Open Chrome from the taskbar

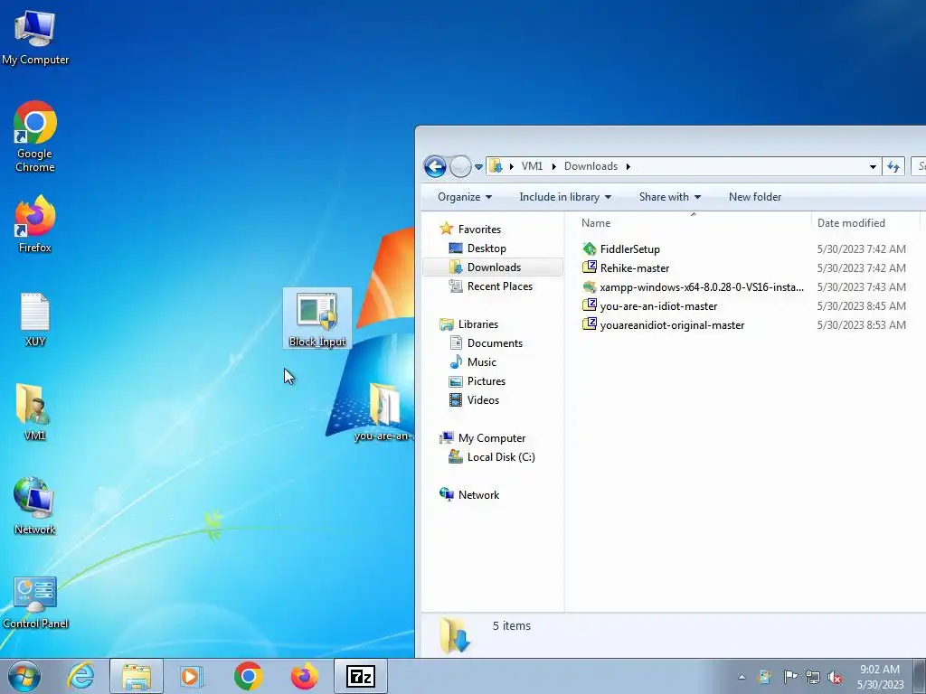(x=248, y=676)
